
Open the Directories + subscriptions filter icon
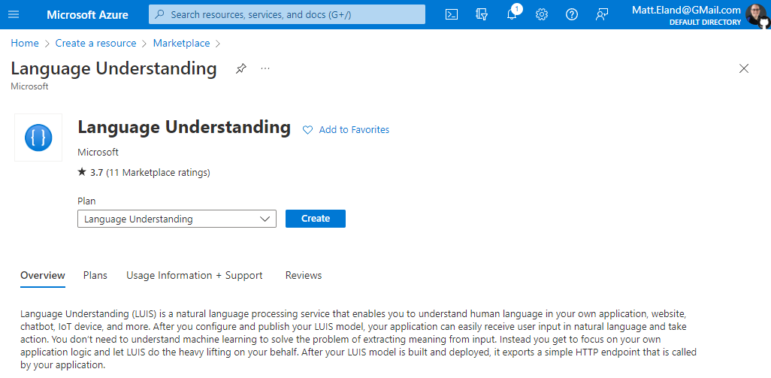(x=482, y=14)
